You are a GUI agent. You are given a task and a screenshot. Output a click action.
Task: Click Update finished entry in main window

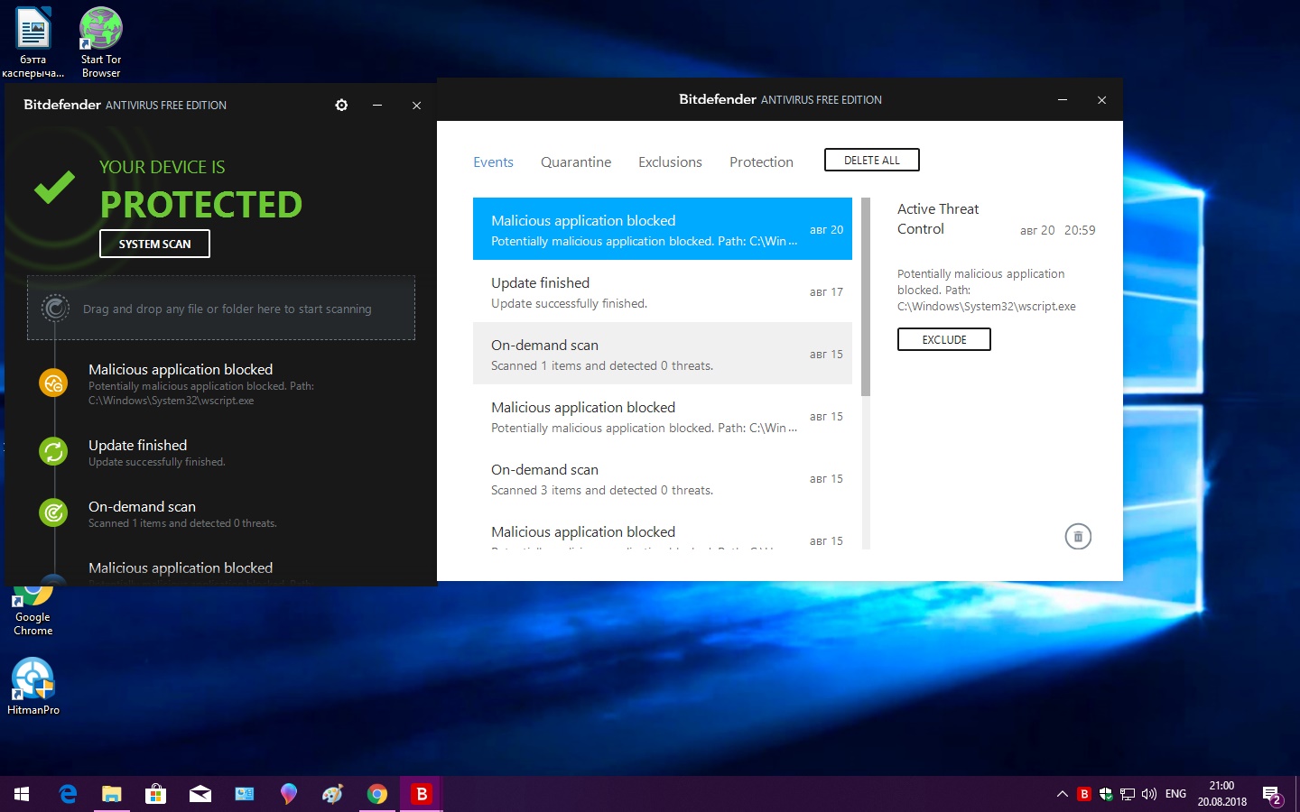pyautogui.click(x=157, y=452)
